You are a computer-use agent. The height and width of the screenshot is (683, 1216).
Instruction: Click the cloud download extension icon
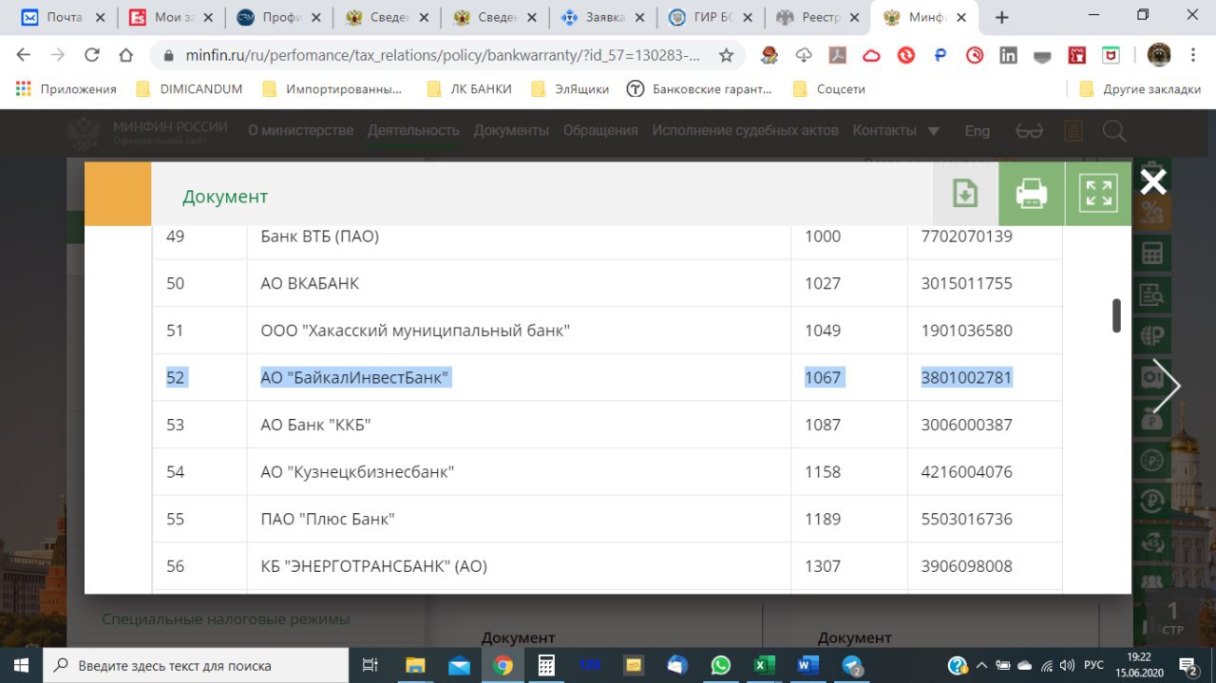click(804, 55)
